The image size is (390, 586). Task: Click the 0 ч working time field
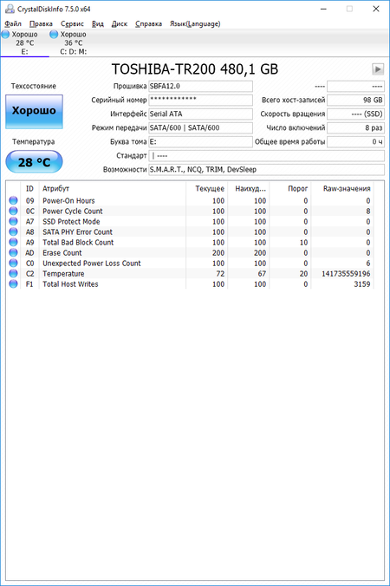click(355, 141)
